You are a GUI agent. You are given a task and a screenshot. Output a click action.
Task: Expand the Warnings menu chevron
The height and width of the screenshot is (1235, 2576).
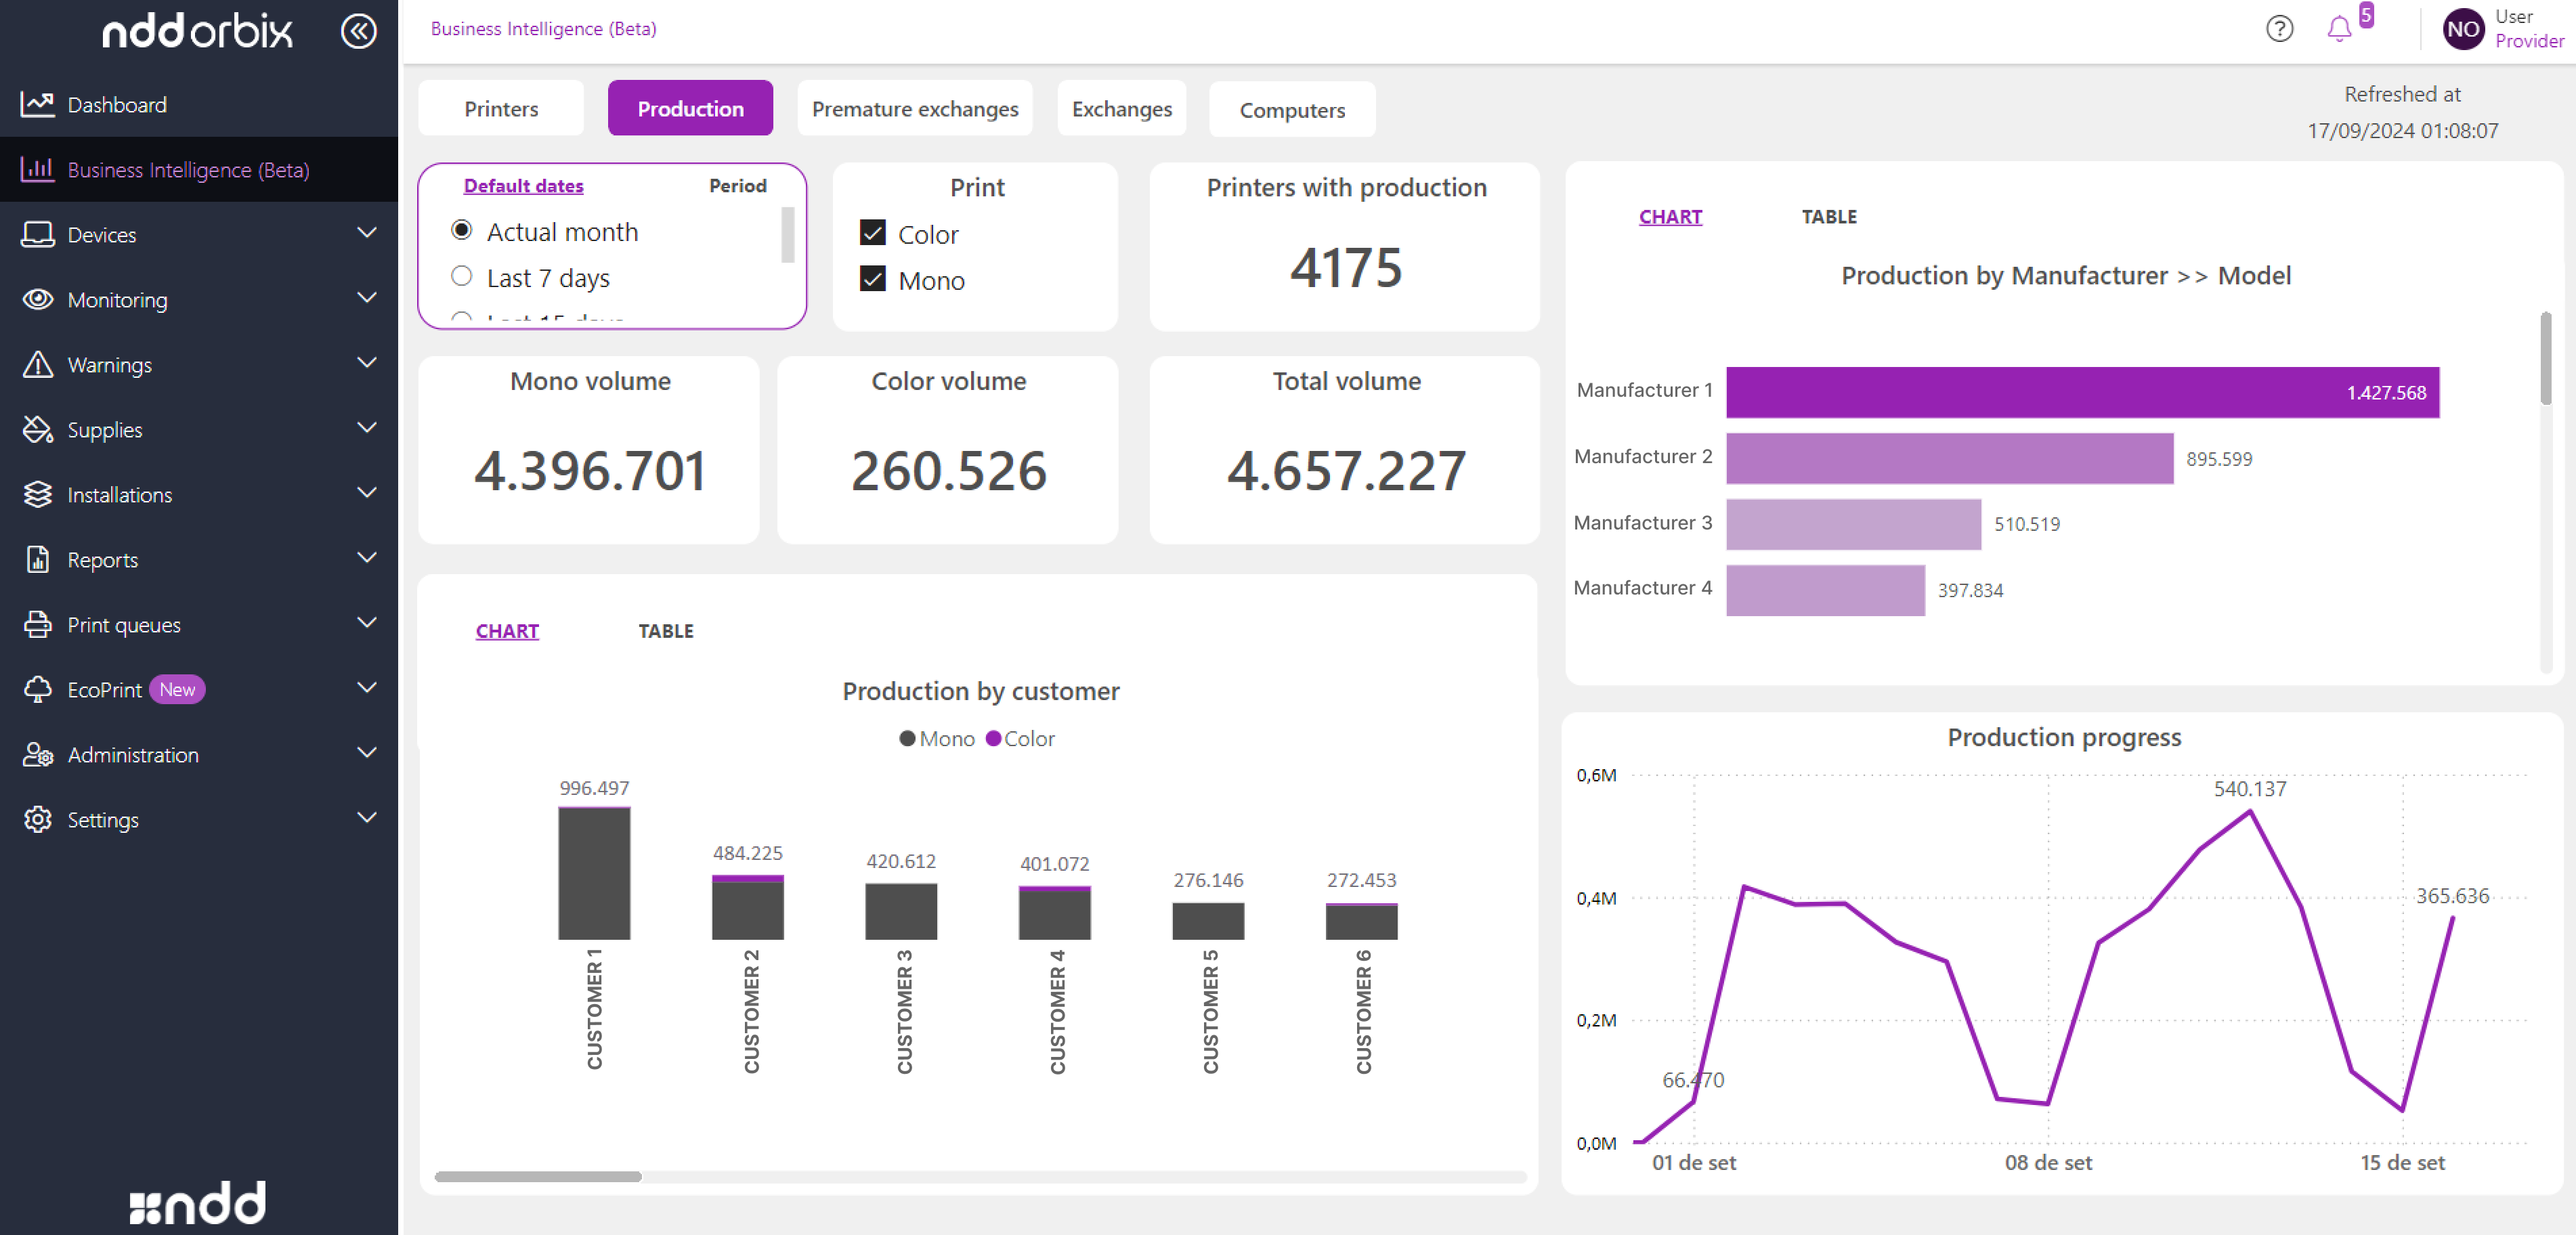[x=367, y=363]
